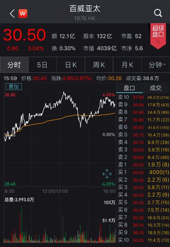Click the 1876.HK ticker code

pyautogui.click(x=85, y=18)
